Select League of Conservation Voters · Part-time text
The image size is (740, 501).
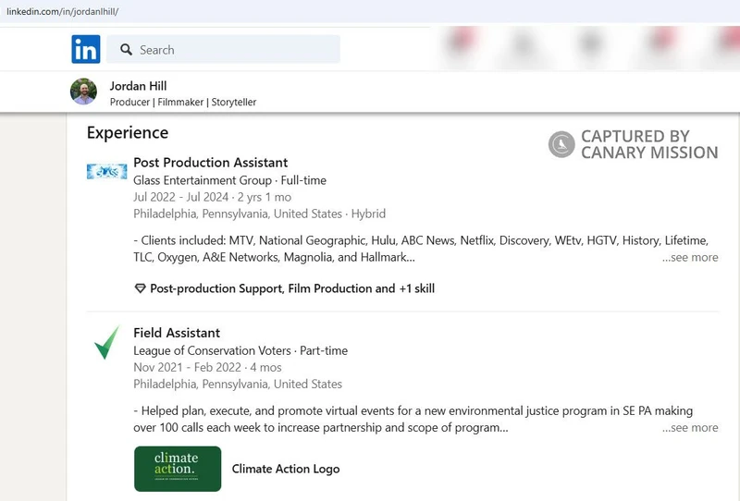(240, 350)
